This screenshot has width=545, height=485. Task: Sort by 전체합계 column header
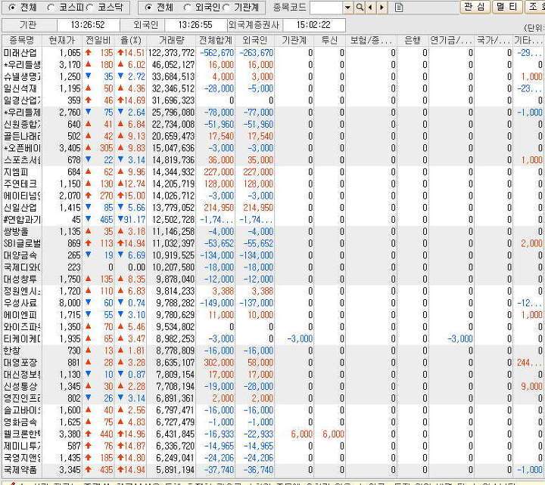click(216, 40)
